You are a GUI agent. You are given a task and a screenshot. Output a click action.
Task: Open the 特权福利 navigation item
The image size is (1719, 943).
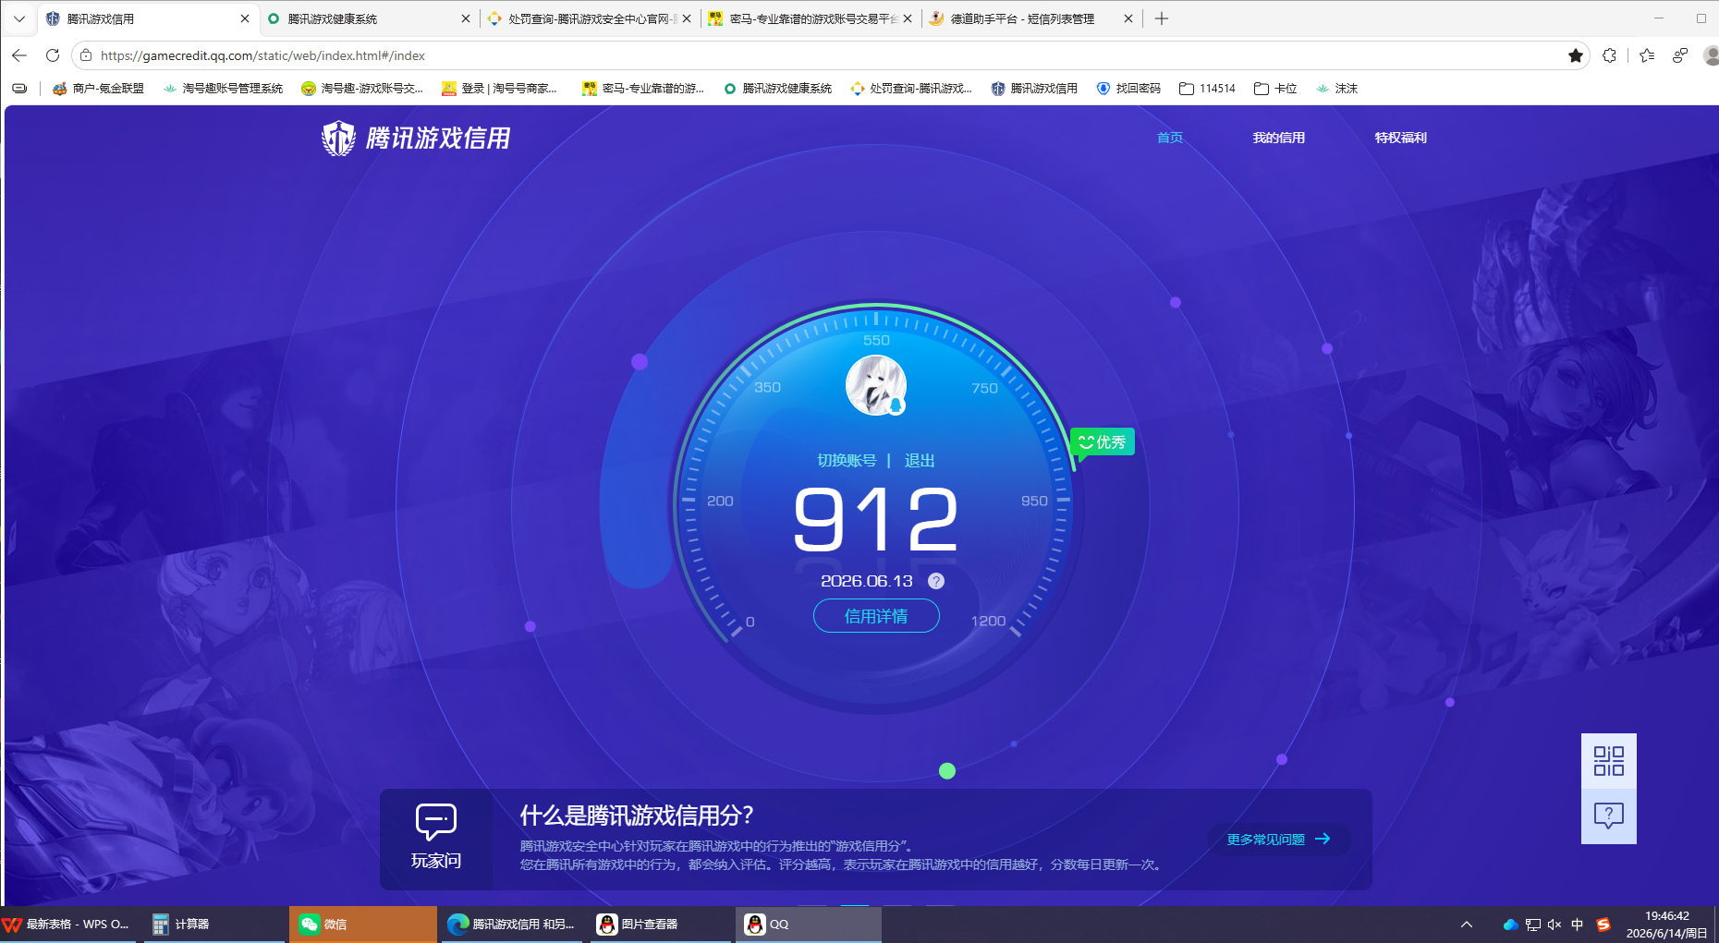(x=1401, y=138)
